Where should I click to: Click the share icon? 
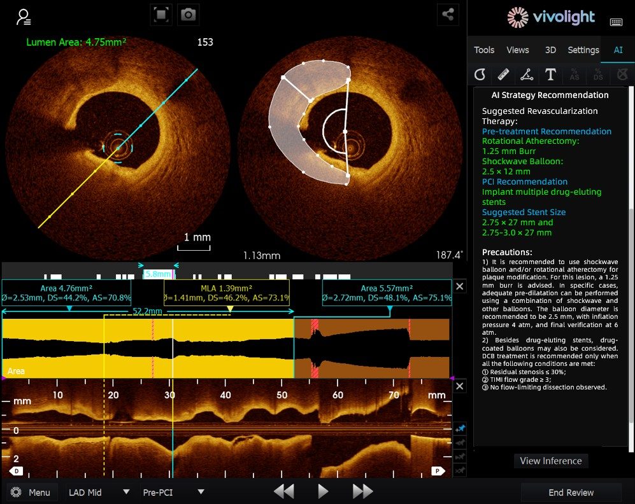tap(448, 15)
